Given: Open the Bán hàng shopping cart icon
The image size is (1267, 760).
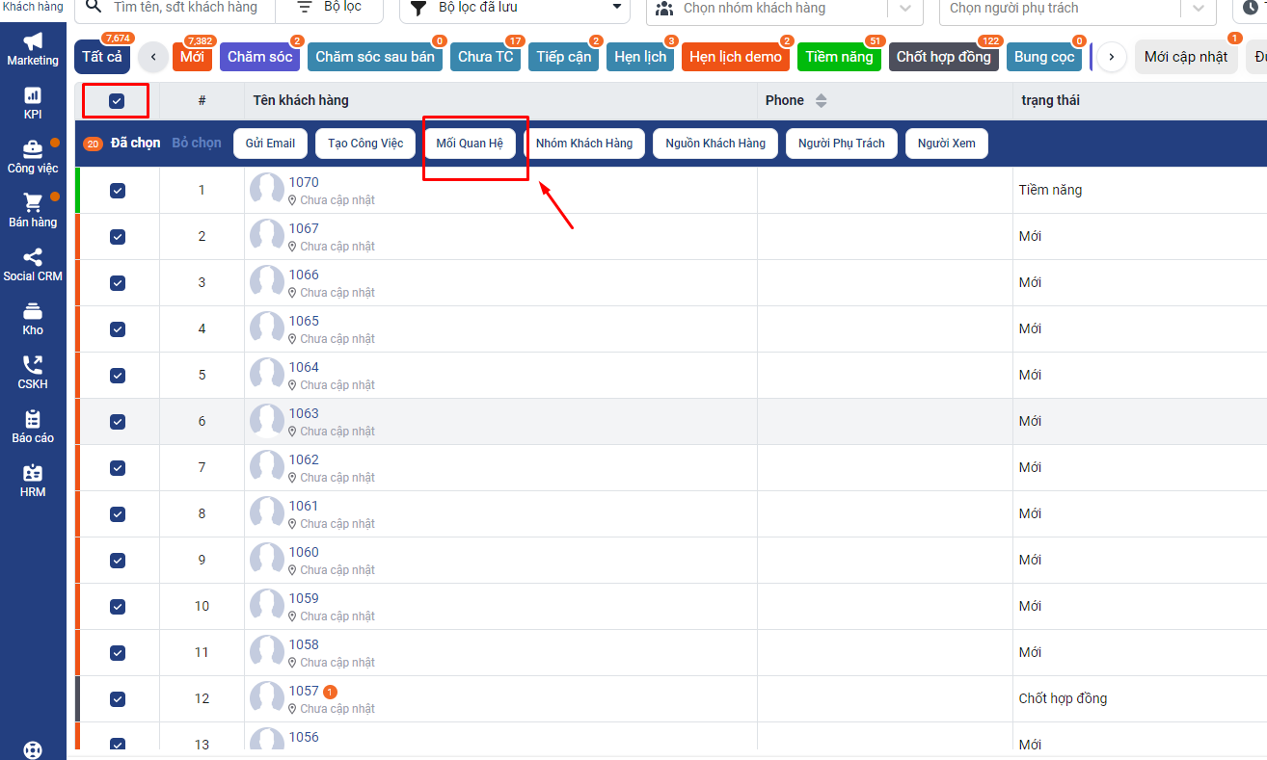Looking at the screenshot, I should tap(33, 203).
